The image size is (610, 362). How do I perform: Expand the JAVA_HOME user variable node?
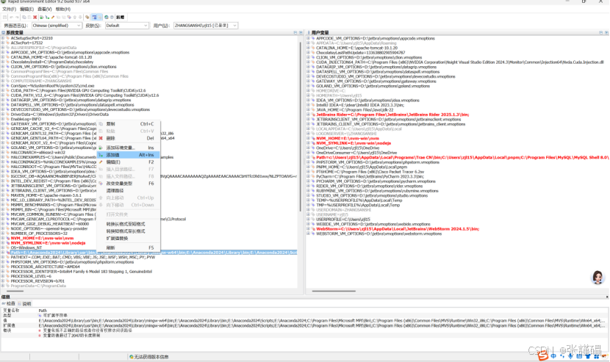point(308,109)
